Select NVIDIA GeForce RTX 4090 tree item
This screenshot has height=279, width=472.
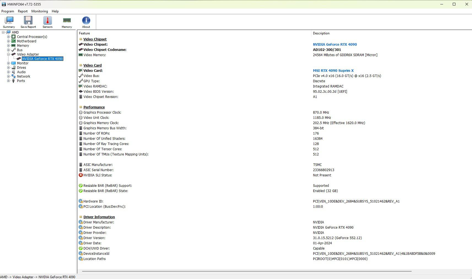42,59
